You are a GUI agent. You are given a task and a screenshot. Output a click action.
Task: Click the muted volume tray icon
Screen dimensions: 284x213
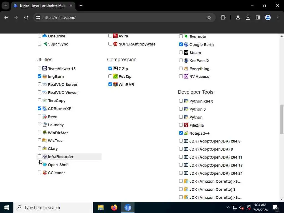pyautogui.click(x=241, y=207)
